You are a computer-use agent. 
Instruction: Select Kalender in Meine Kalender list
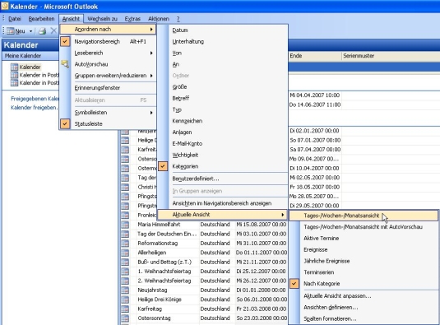[30, 67]
